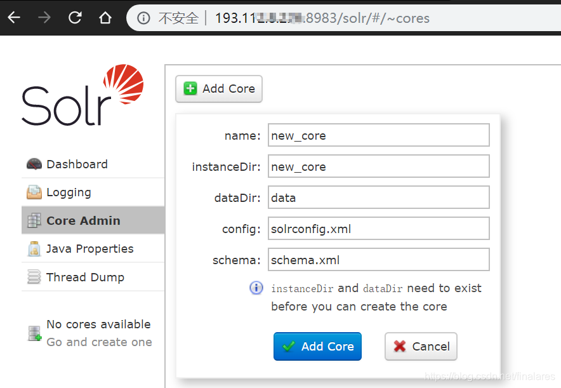Focus the schema field schema.xml
Image resolution: width=561 pixels, height=388 pixels.
(378, 260)
